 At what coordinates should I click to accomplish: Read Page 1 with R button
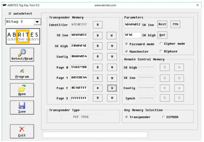[97, 78]
